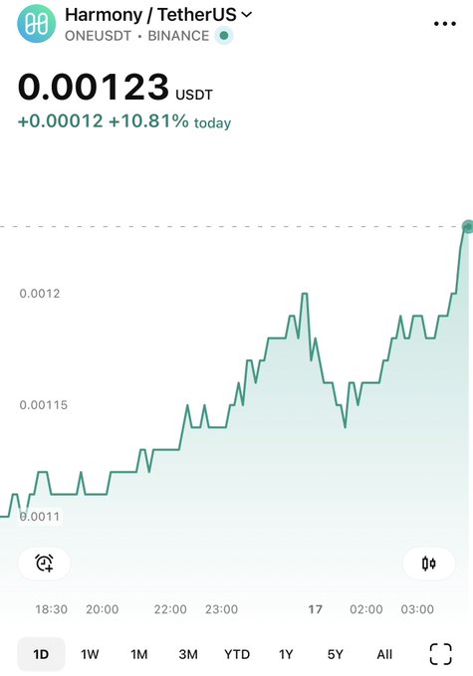Select the YTD timeframe
The image size is (473, 676).
point(237,654)
